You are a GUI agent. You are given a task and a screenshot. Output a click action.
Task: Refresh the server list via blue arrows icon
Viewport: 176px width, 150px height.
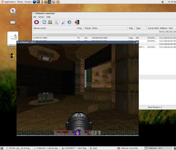click(44, 22)
